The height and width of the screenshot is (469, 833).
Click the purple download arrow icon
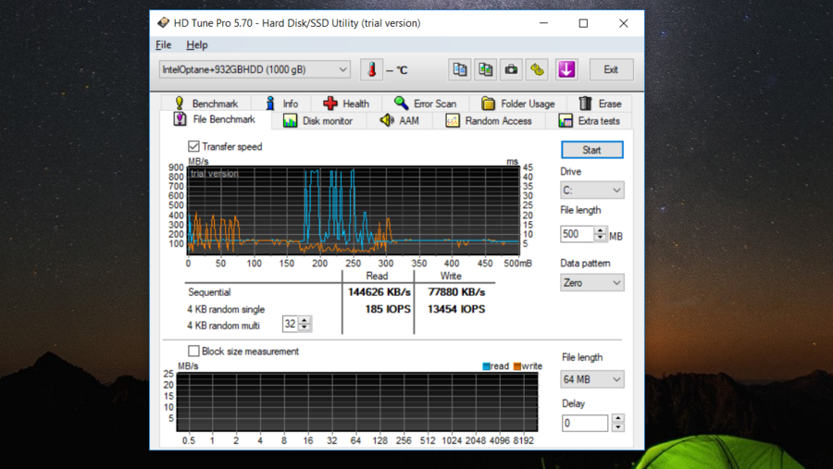point(566,69)
